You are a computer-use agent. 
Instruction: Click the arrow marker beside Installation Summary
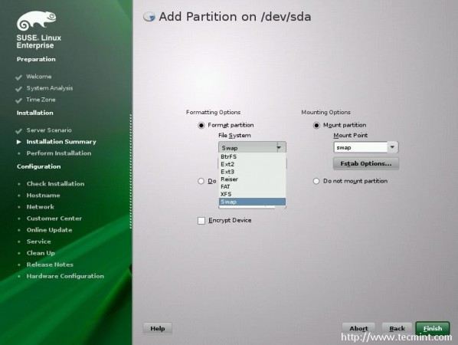pyautogui.click(x=19, y=142)
